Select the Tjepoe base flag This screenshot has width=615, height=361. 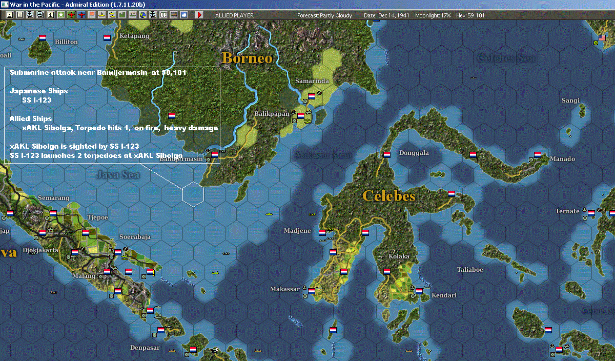tap(86, 232)
